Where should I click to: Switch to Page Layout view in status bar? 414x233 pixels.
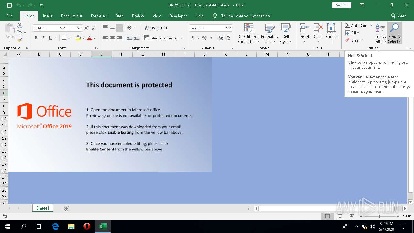[340, 216]
